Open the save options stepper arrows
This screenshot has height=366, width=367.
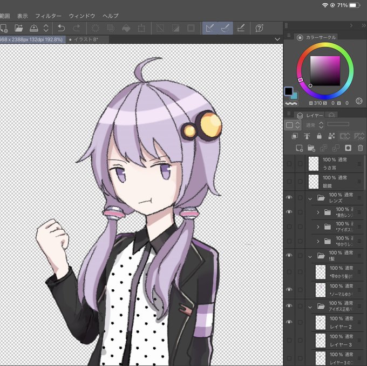click(x=46, y=28)
